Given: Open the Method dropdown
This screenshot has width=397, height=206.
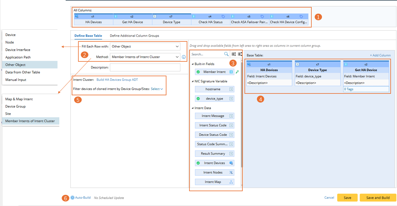Looking at the screenshot, I should (x=145, y=57).
